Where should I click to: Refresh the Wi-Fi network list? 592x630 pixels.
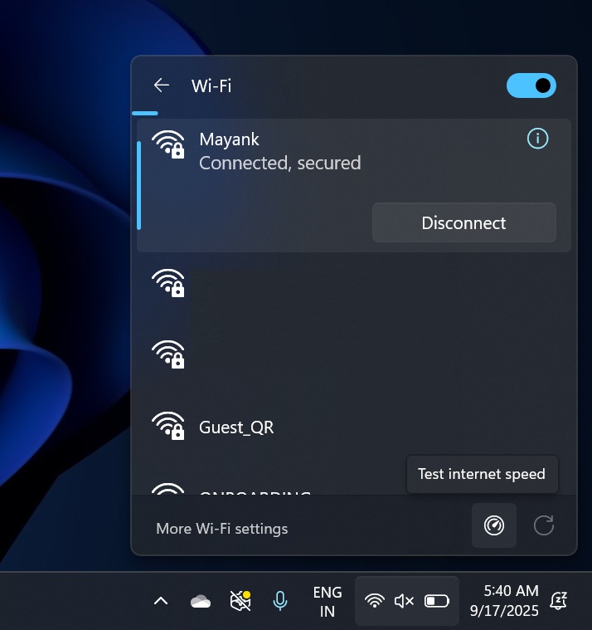coord(544,525)
